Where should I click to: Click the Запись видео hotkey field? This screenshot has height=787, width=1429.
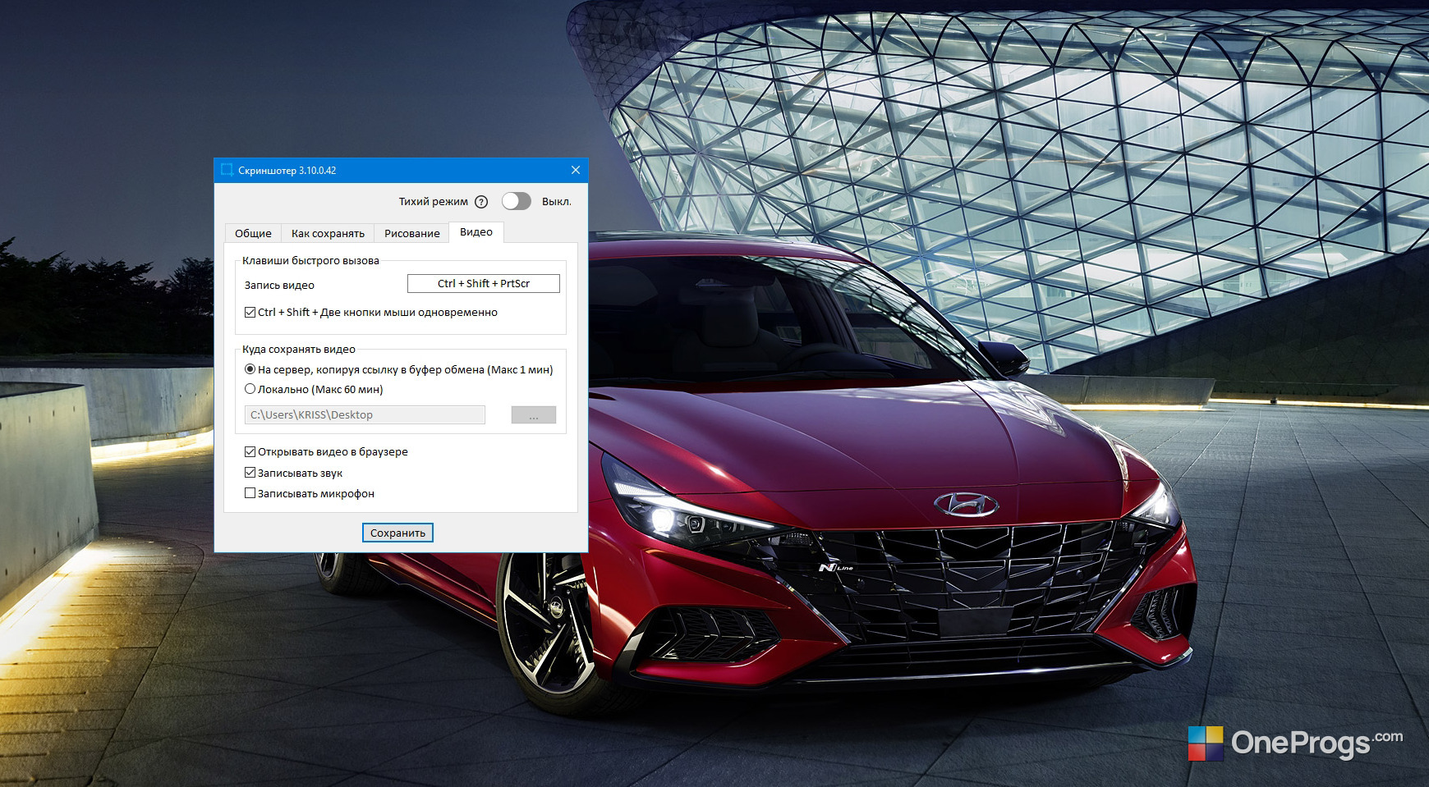[484, 283]
